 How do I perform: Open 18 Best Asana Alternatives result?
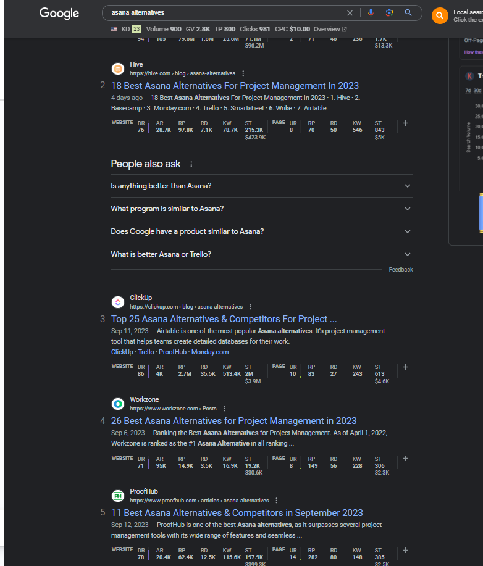click(235, 86)
